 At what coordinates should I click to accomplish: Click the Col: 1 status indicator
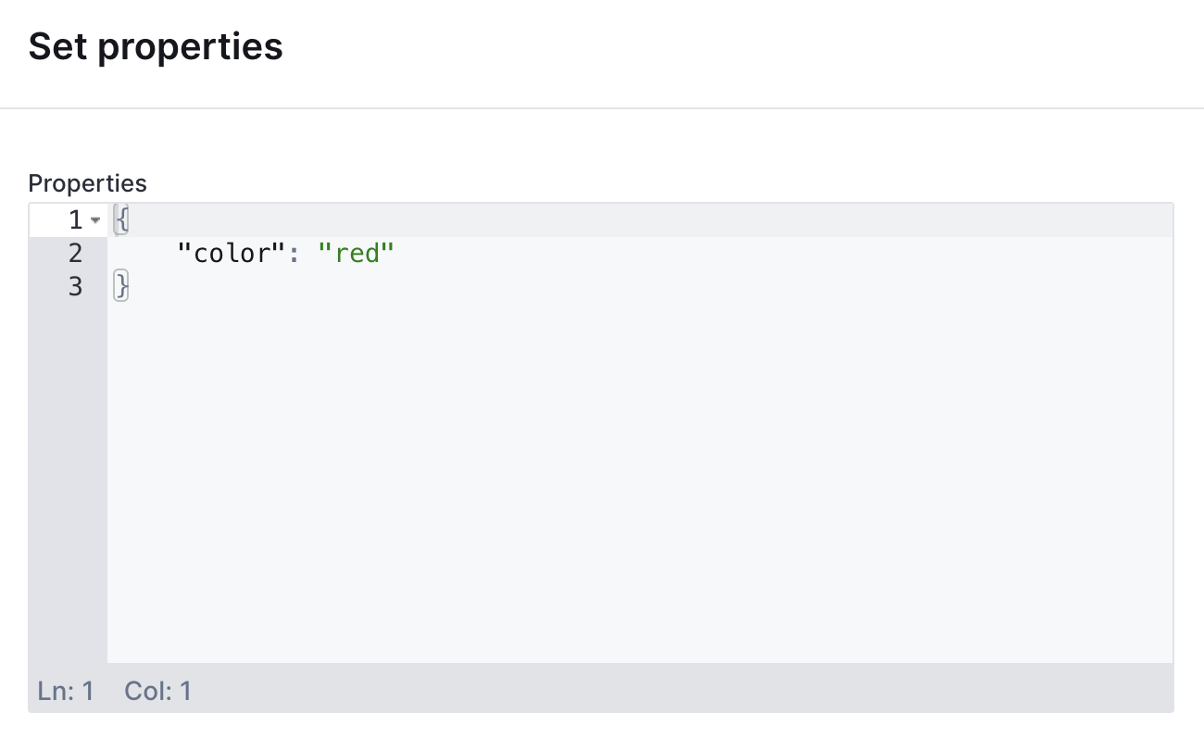pos(157,691)
